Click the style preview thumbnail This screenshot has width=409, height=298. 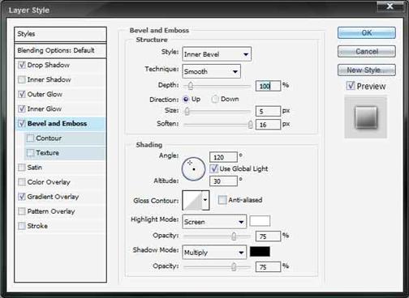pos(366,117)
